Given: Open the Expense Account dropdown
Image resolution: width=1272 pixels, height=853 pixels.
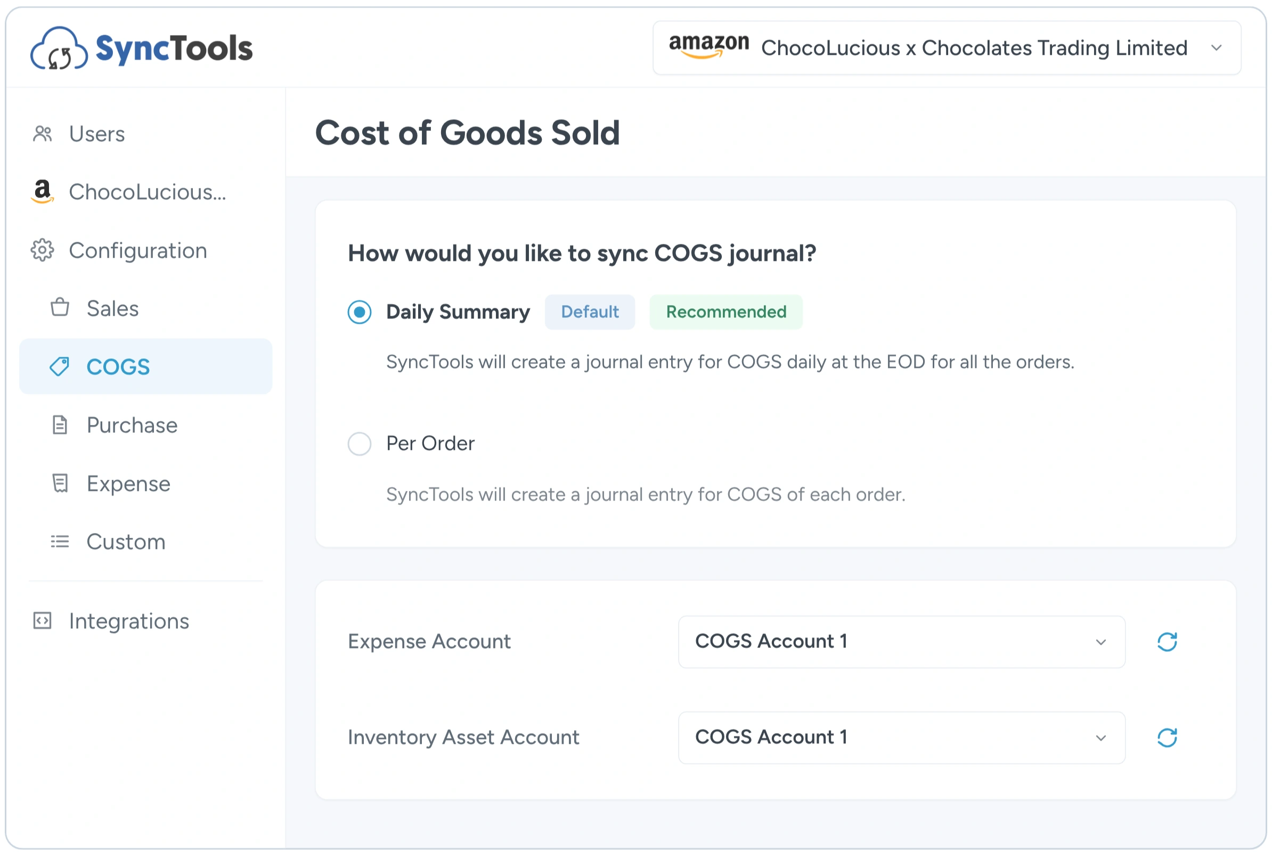Looking at the screenshot, I should pos(901,642).
